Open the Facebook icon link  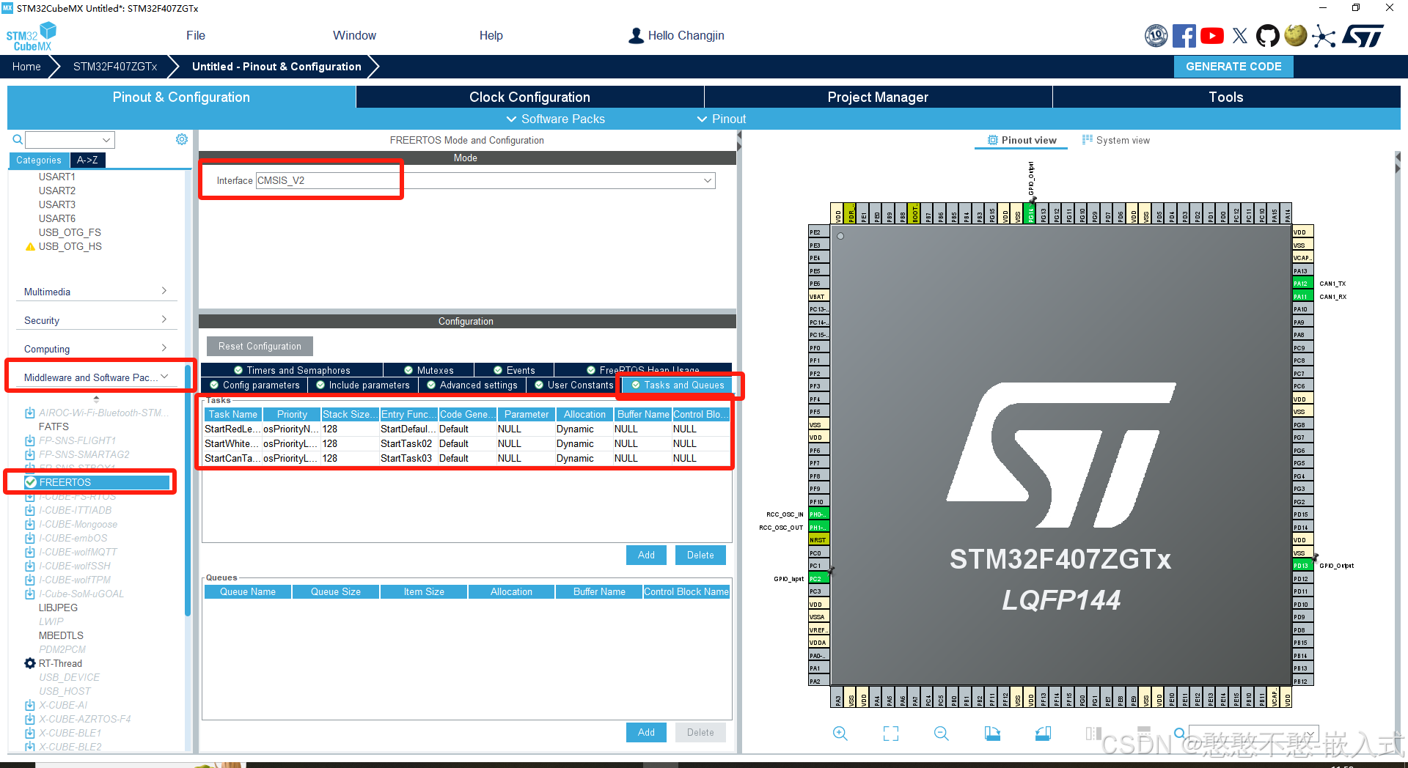[1184, 35]
